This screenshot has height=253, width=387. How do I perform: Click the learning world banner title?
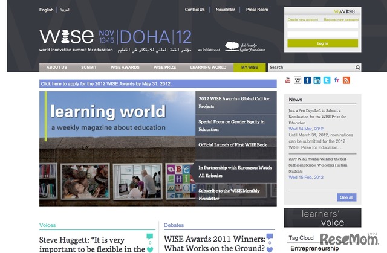point(108,111)
